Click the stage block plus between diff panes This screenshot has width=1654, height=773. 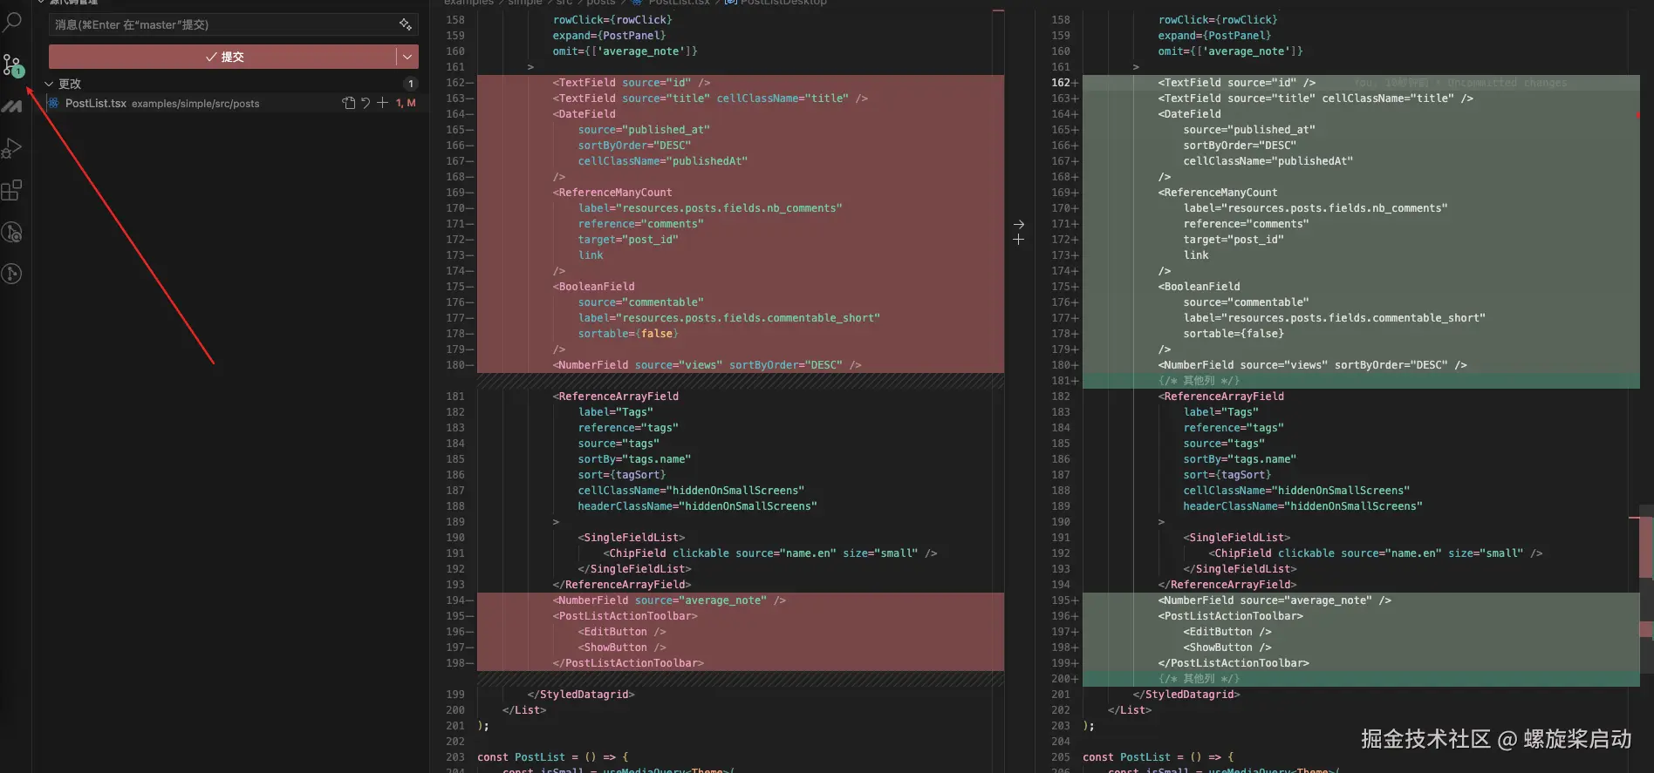[x=1019, y=239]
